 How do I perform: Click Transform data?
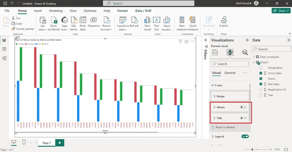coord(123,23)
